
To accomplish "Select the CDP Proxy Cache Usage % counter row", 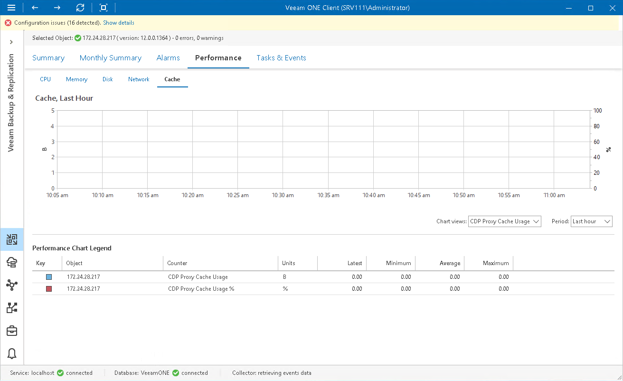I will point(323,289).
